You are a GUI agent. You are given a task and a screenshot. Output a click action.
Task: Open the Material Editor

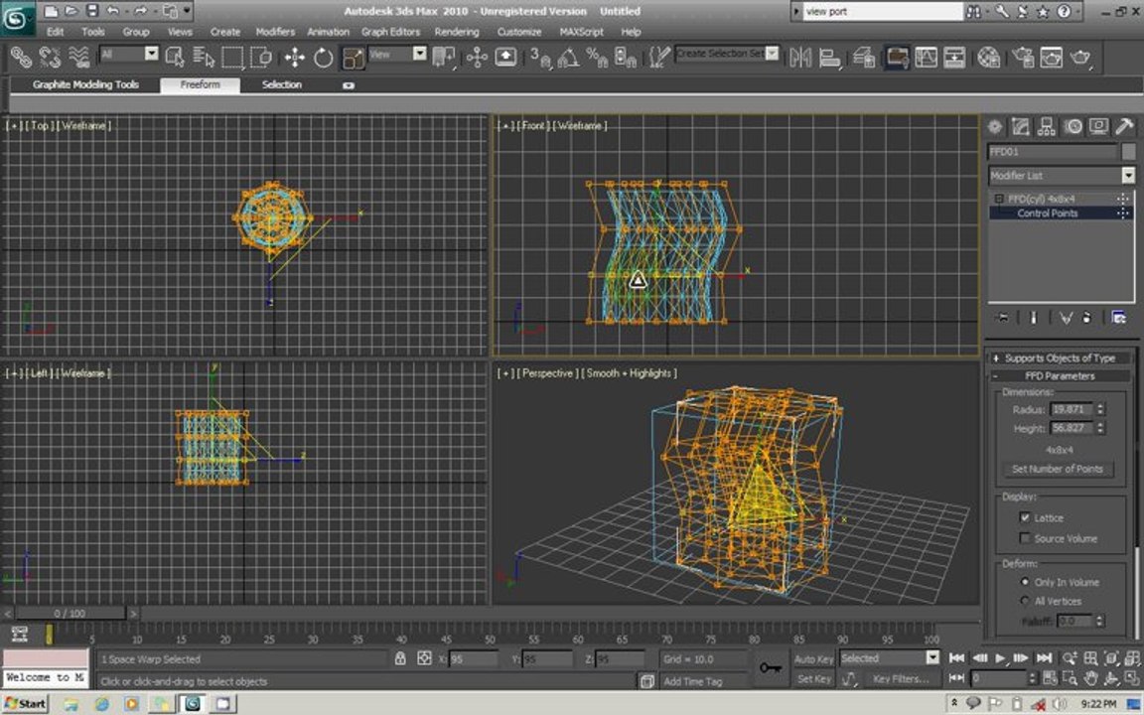(989, 57)
